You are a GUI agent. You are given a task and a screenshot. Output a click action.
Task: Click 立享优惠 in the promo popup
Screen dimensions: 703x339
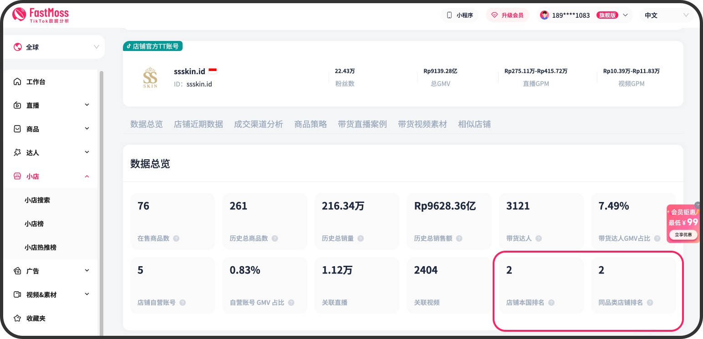coord(683,235)
